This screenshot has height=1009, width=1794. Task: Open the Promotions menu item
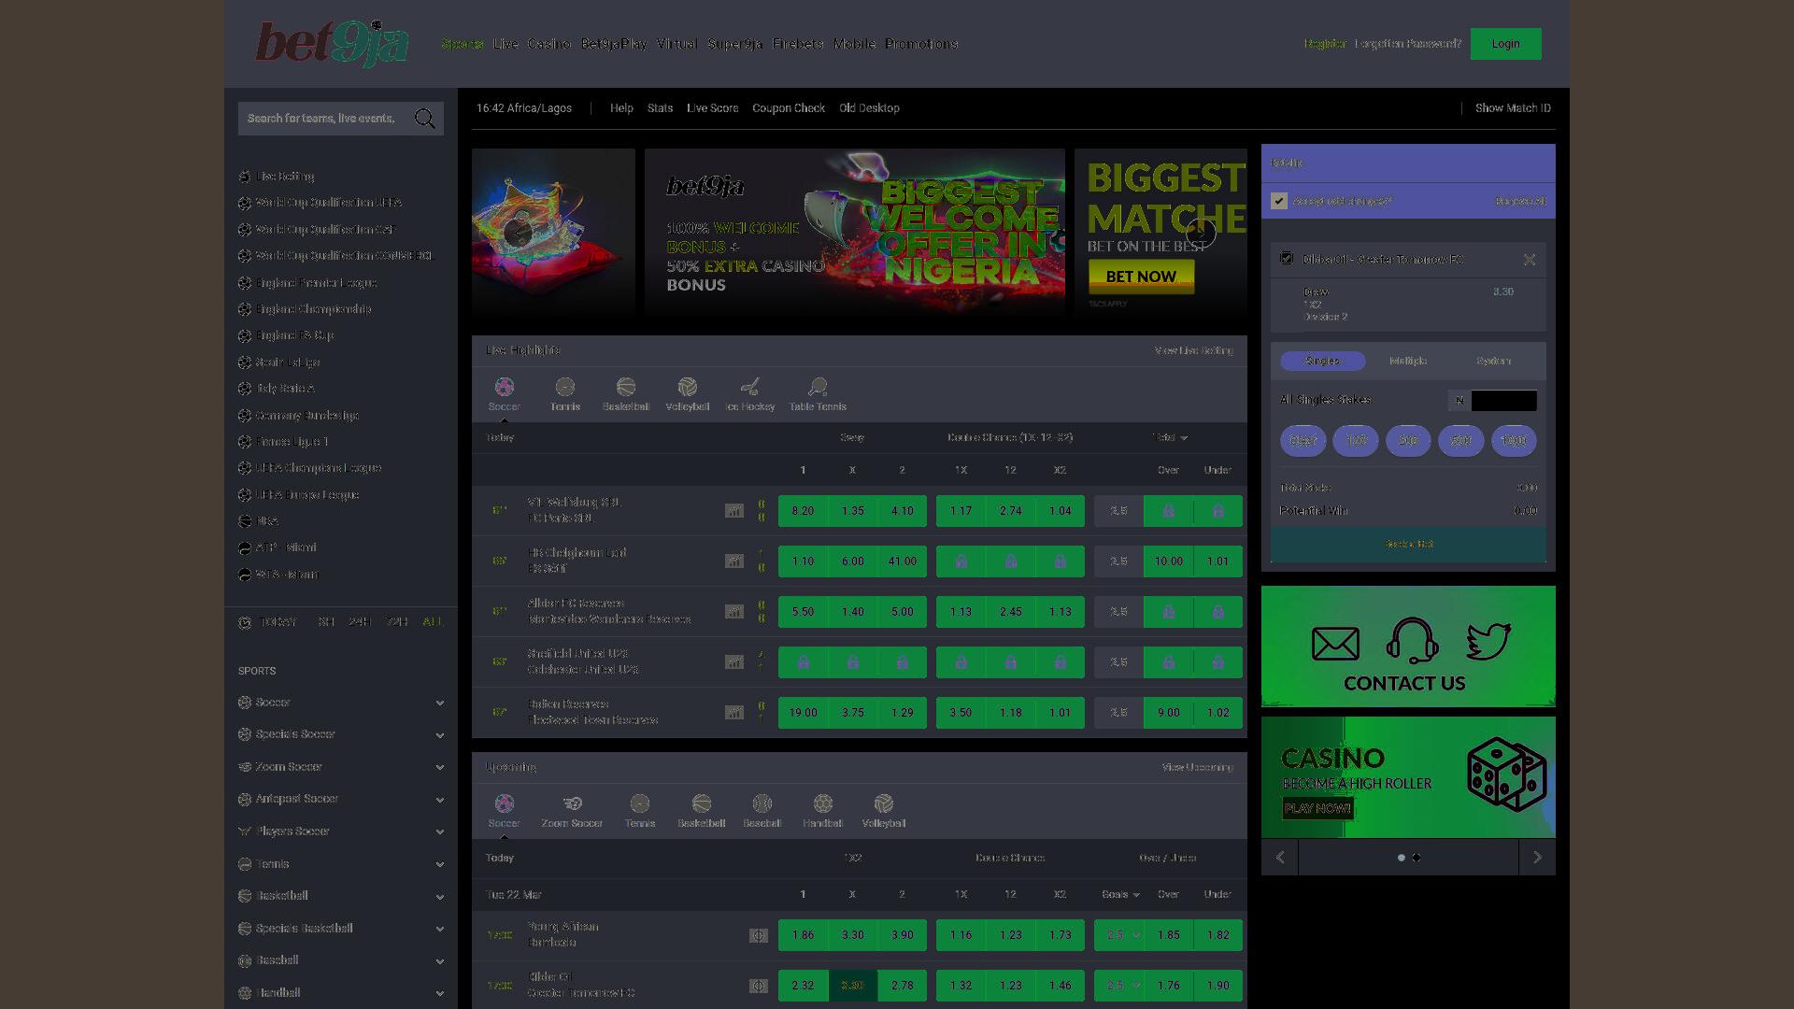click(x=921, y=44)
